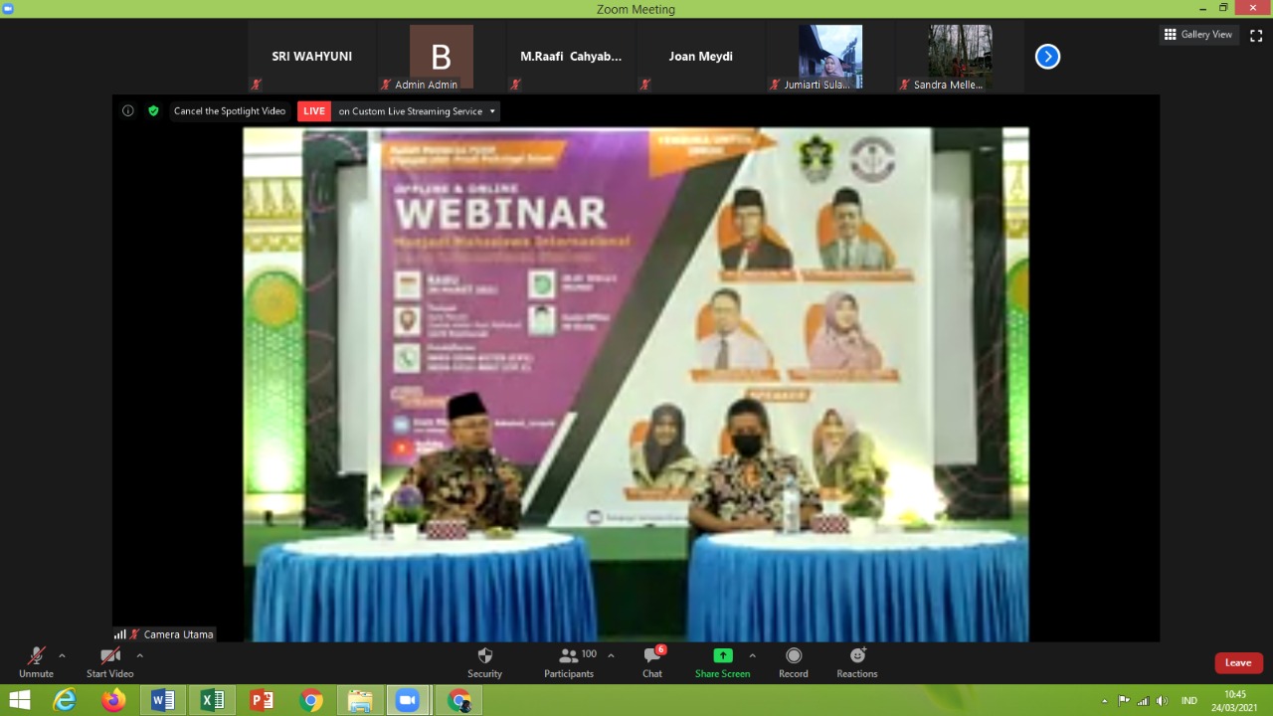Open the Action Center flag icon

(1124, 701)
